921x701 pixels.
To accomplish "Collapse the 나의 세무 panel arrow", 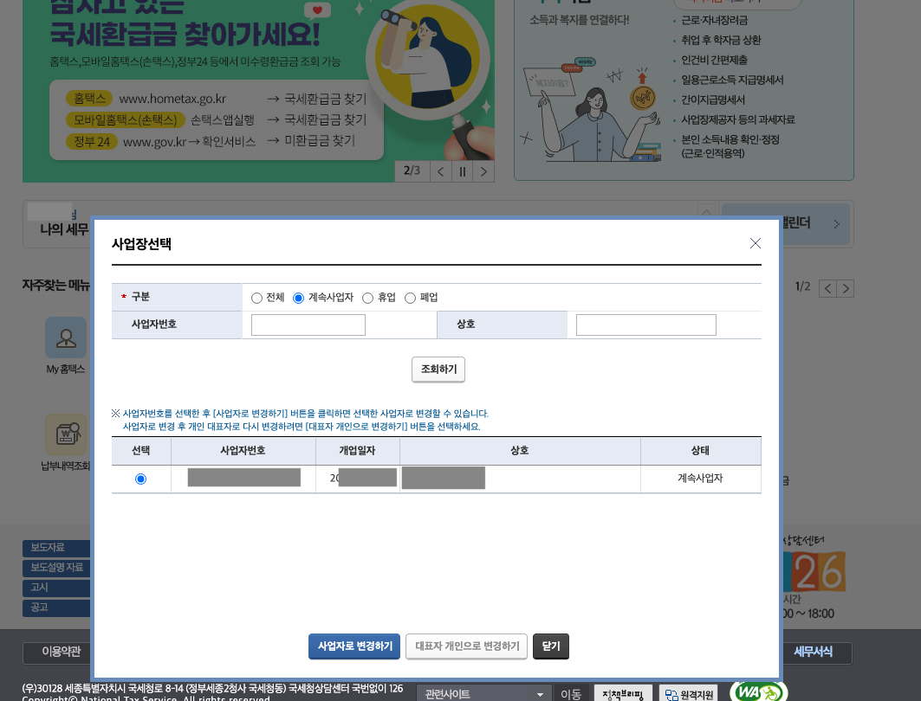I will point(707,211).
